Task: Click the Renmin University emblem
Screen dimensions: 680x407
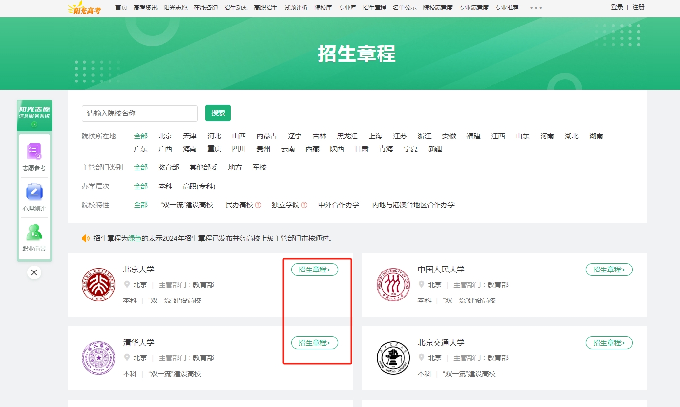Action: 393,285
